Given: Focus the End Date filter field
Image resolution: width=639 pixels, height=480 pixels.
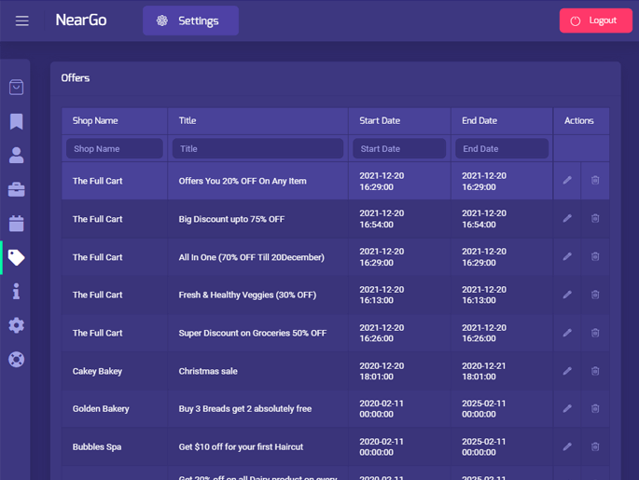Looking at the screenshot, I should [502, 148].
